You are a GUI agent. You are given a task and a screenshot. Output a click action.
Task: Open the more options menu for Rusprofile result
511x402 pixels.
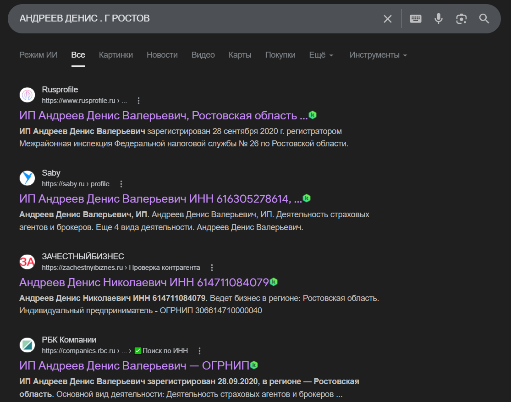click(138, 101)
